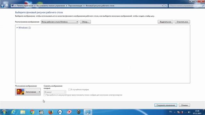Open 'Расположение изображения' dropdown
The height and width of the screenshot is (115, 205).
click(x=60, y=22)
